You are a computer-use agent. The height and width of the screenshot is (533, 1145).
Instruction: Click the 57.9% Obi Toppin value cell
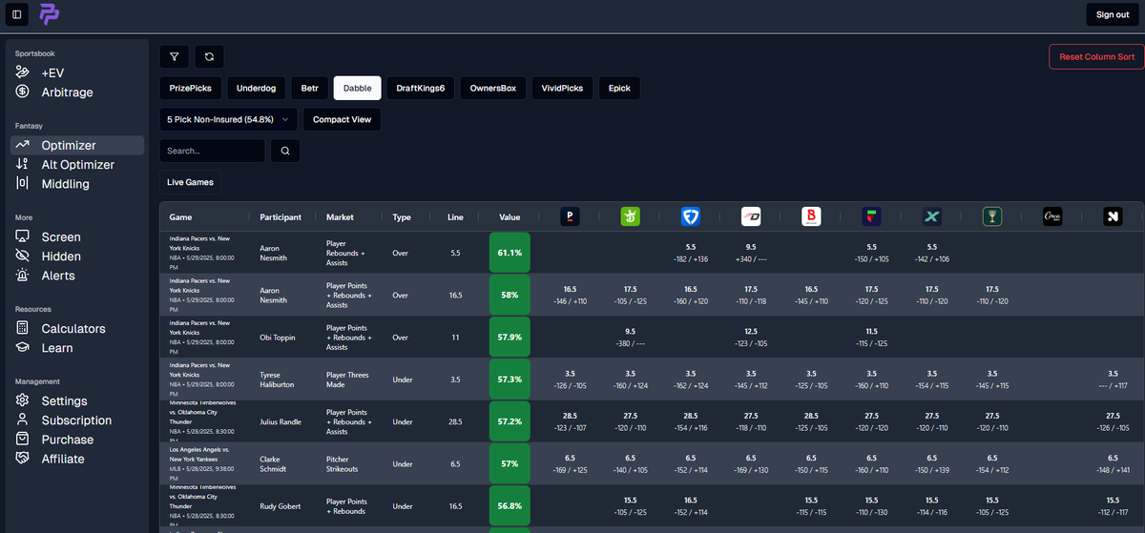pyautogui.click(x=509, y=337)
